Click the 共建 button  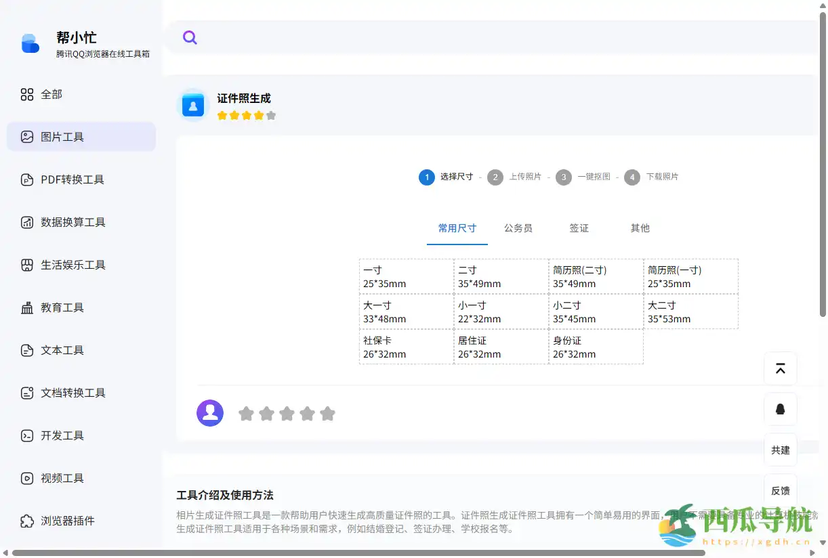tap(780, 450)
